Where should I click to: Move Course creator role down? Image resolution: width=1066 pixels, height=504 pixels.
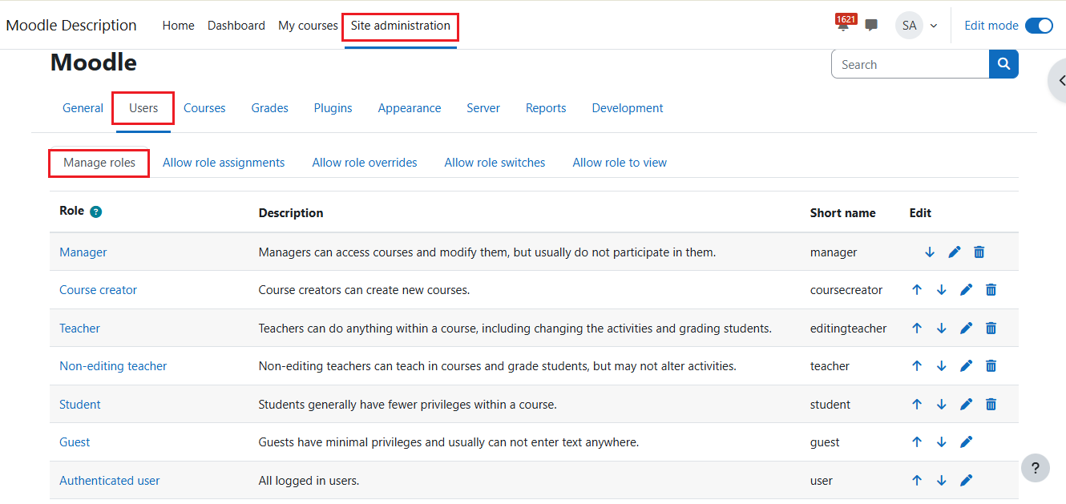[942, 290]
